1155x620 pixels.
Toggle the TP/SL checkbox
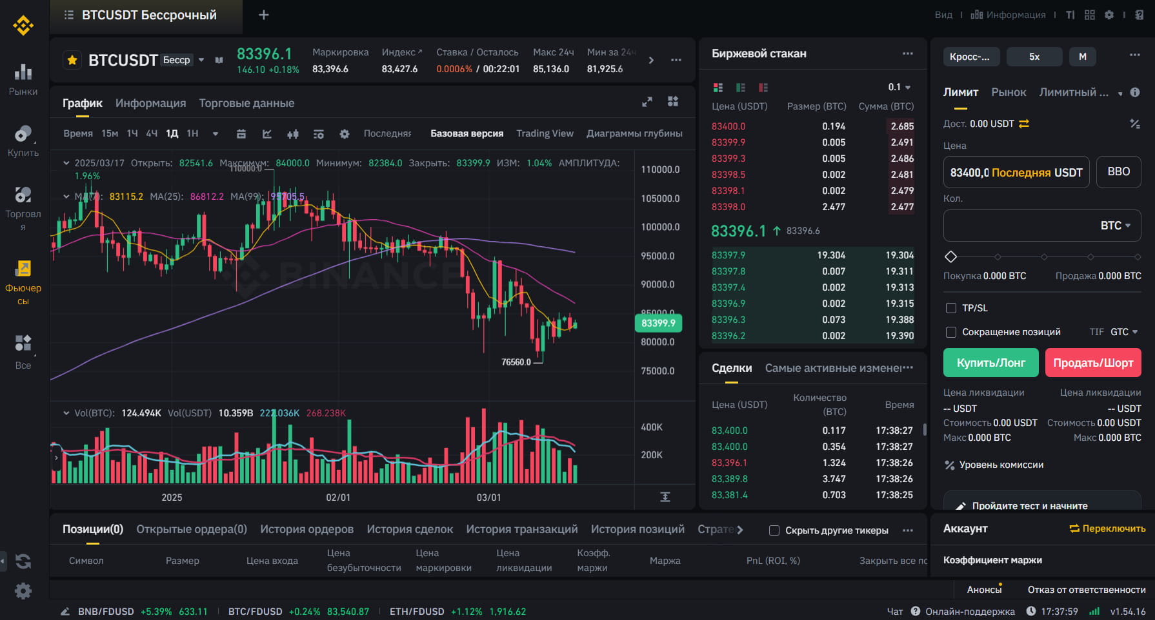pyautogui.click(x=950, y=308)
